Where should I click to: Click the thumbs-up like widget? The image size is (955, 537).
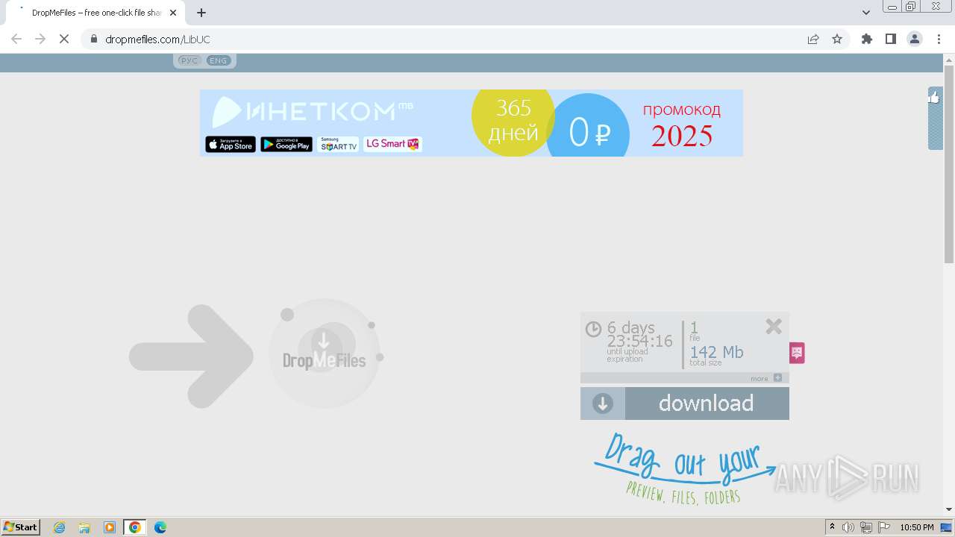(x=935, y=98)
